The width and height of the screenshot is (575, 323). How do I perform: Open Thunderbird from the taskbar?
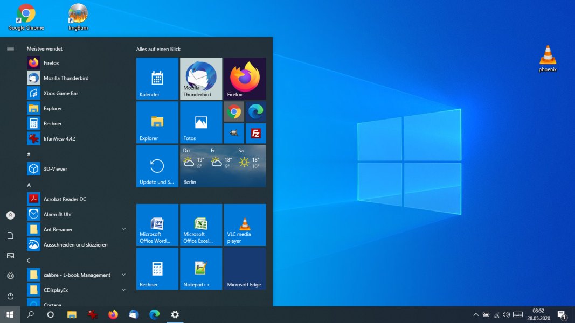[x=134, y=314]
